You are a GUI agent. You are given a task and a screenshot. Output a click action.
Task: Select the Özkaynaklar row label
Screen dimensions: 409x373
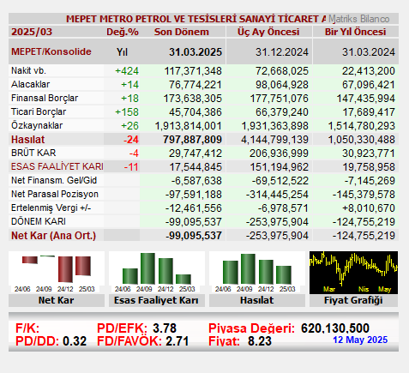[x=37, y=125]
